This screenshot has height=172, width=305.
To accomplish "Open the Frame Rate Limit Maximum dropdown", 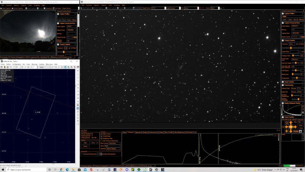I will pos(298,59).
